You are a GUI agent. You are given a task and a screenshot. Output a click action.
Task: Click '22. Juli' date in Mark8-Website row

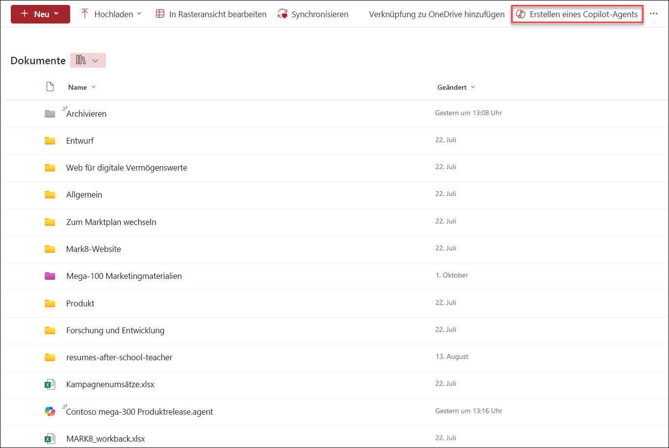click(446, 248)
